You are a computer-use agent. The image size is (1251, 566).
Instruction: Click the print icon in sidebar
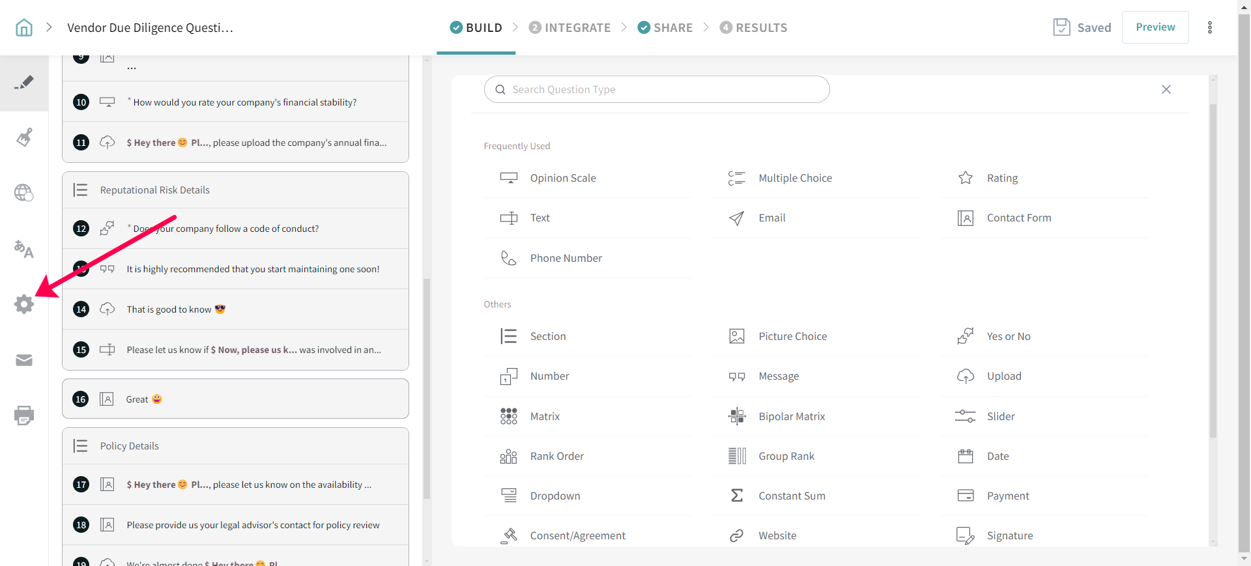click(24, 416)
